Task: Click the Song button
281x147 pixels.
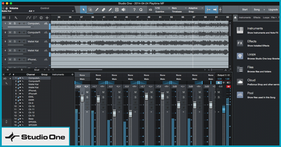Action: 257,10
